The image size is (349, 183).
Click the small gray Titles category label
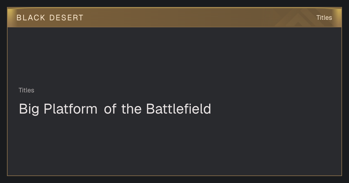point(26,90)
